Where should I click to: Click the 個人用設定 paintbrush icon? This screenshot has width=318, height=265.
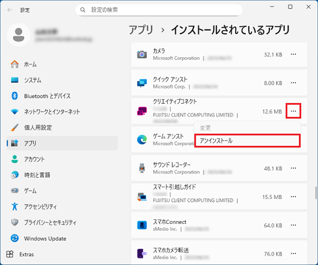pyautogui.click(x=14, y=127)
